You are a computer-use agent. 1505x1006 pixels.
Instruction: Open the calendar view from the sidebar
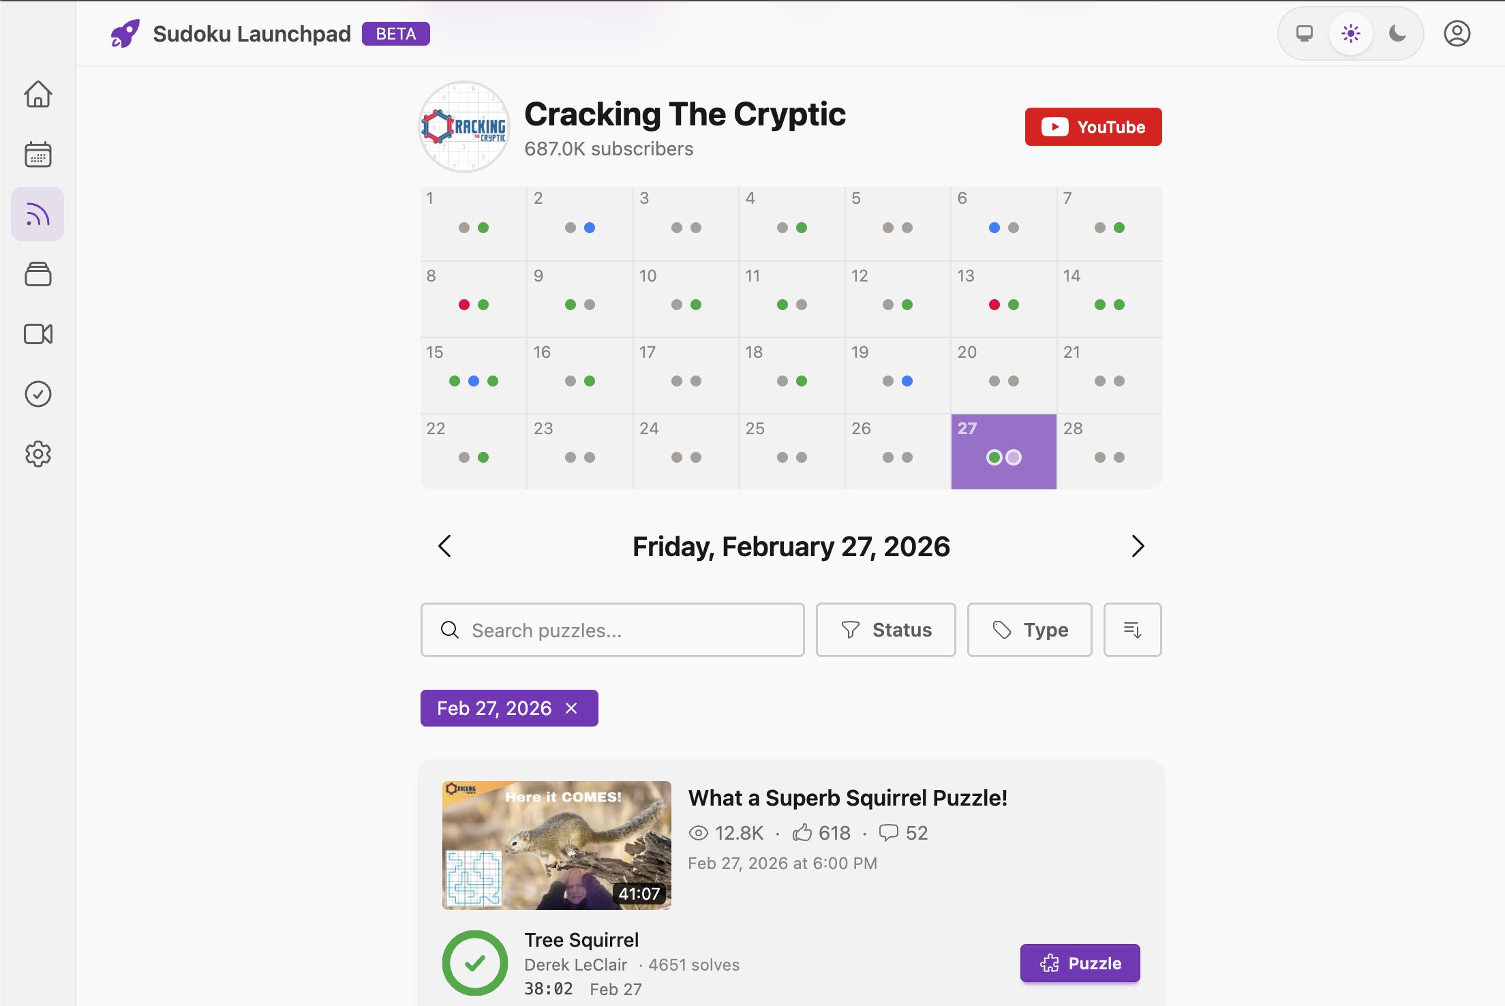click(x=37, y=154)
